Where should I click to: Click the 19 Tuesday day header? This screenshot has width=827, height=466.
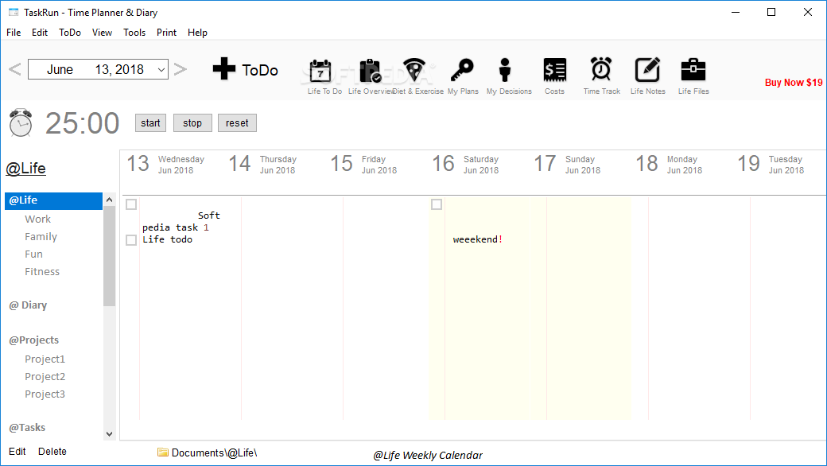click(x=771, y=164)
